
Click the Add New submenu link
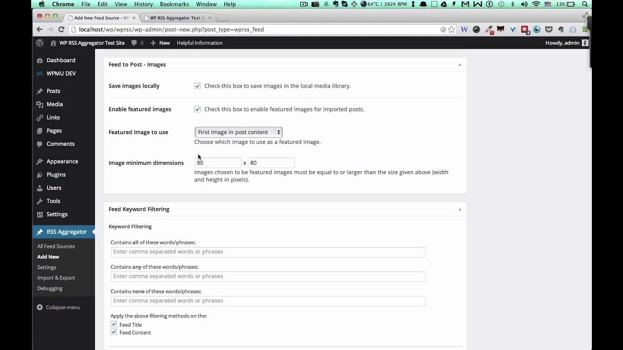pos(48,257)
